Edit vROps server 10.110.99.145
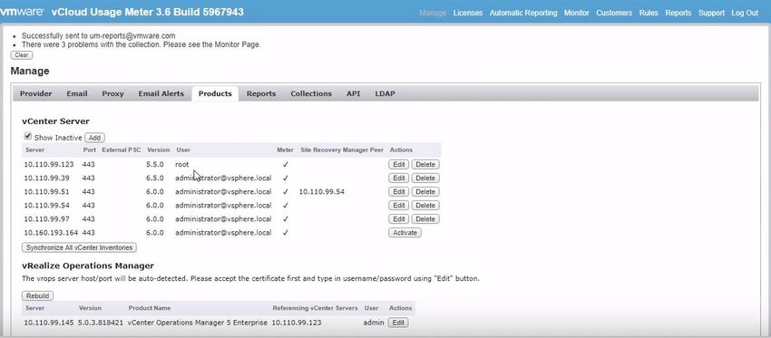Image resolution: width=771 pixels, height=338 pixels. point(398,323)
